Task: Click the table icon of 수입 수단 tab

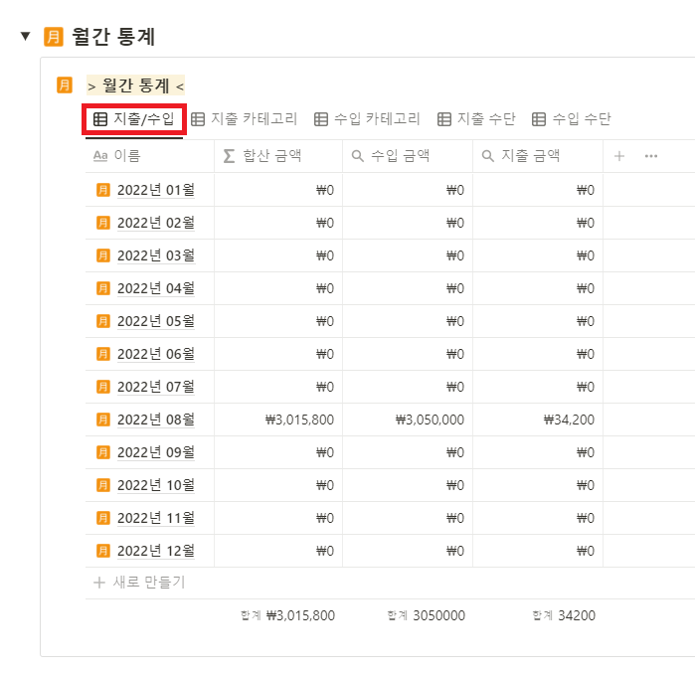Action: [539, 119]
